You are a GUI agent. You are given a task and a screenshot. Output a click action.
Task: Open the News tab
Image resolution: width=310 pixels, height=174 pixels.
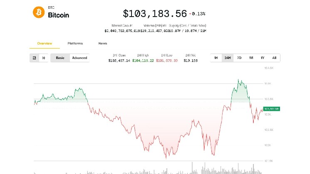pyautogui.click(x=102, y=43)
